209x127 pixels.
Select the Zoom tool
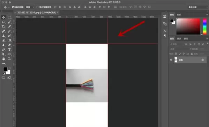coord(9,59)
